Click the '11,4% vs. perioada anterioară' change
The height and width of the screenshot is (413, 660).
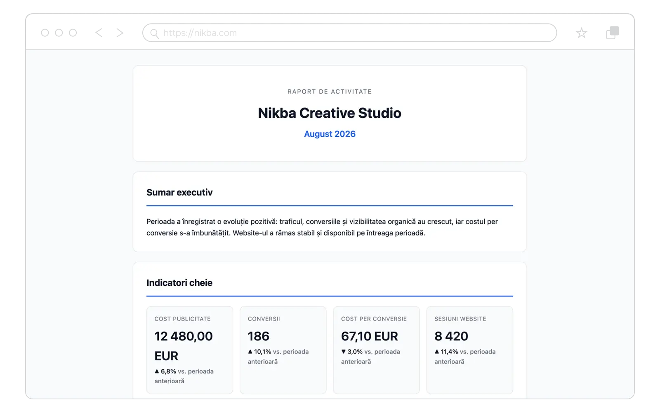[x=465, y=356]
